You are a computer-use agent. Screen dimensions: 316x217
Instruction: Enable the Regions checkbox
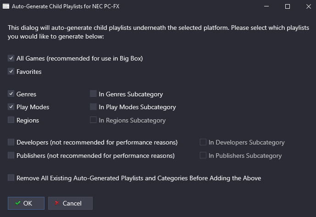(11, 120)
